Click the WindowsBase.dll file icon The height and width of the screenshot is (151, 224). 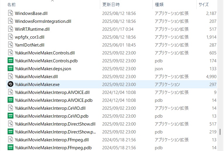click(x=11, y=13)
